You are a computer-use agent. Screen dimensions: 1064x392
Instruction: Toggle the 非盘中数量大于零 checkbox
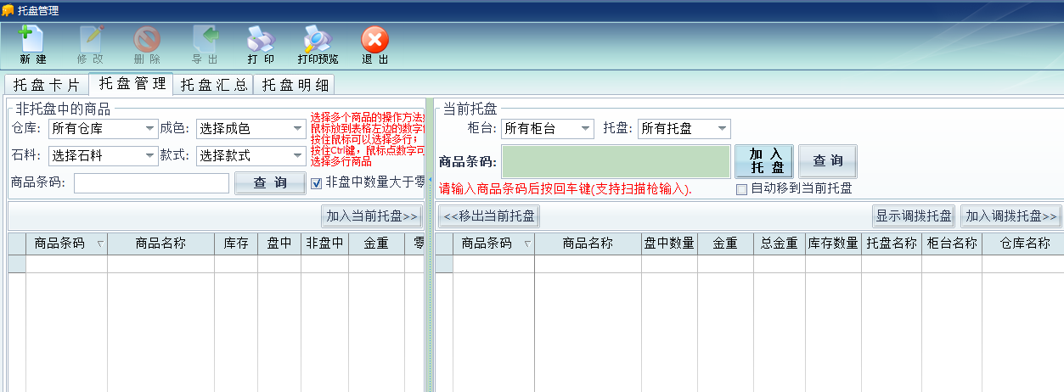pos(316,182)
